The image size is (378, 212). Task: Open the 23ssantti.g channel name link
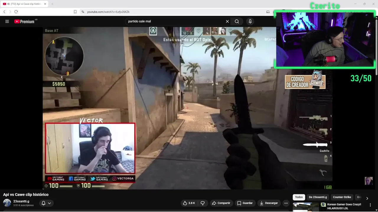pyautogui.click(x=21, y=201)
